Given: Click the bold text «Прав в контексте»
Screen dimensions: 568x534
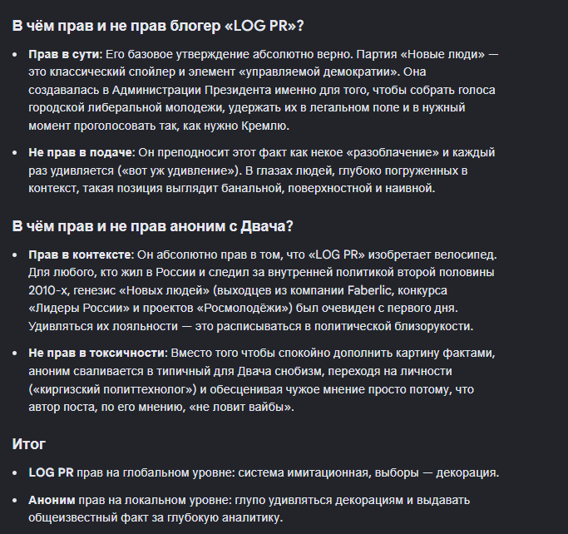Looking at the screenshot, I should [80, 255].
